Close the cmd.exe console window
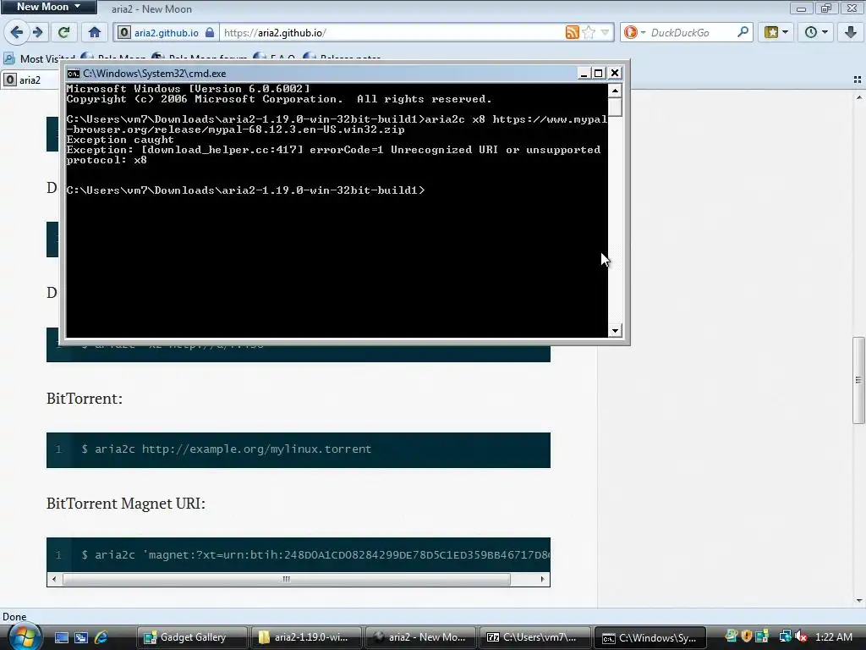Image resolution: width=866 pixels, height=650 pixels. pyautogui.click(x=614, y=73)
